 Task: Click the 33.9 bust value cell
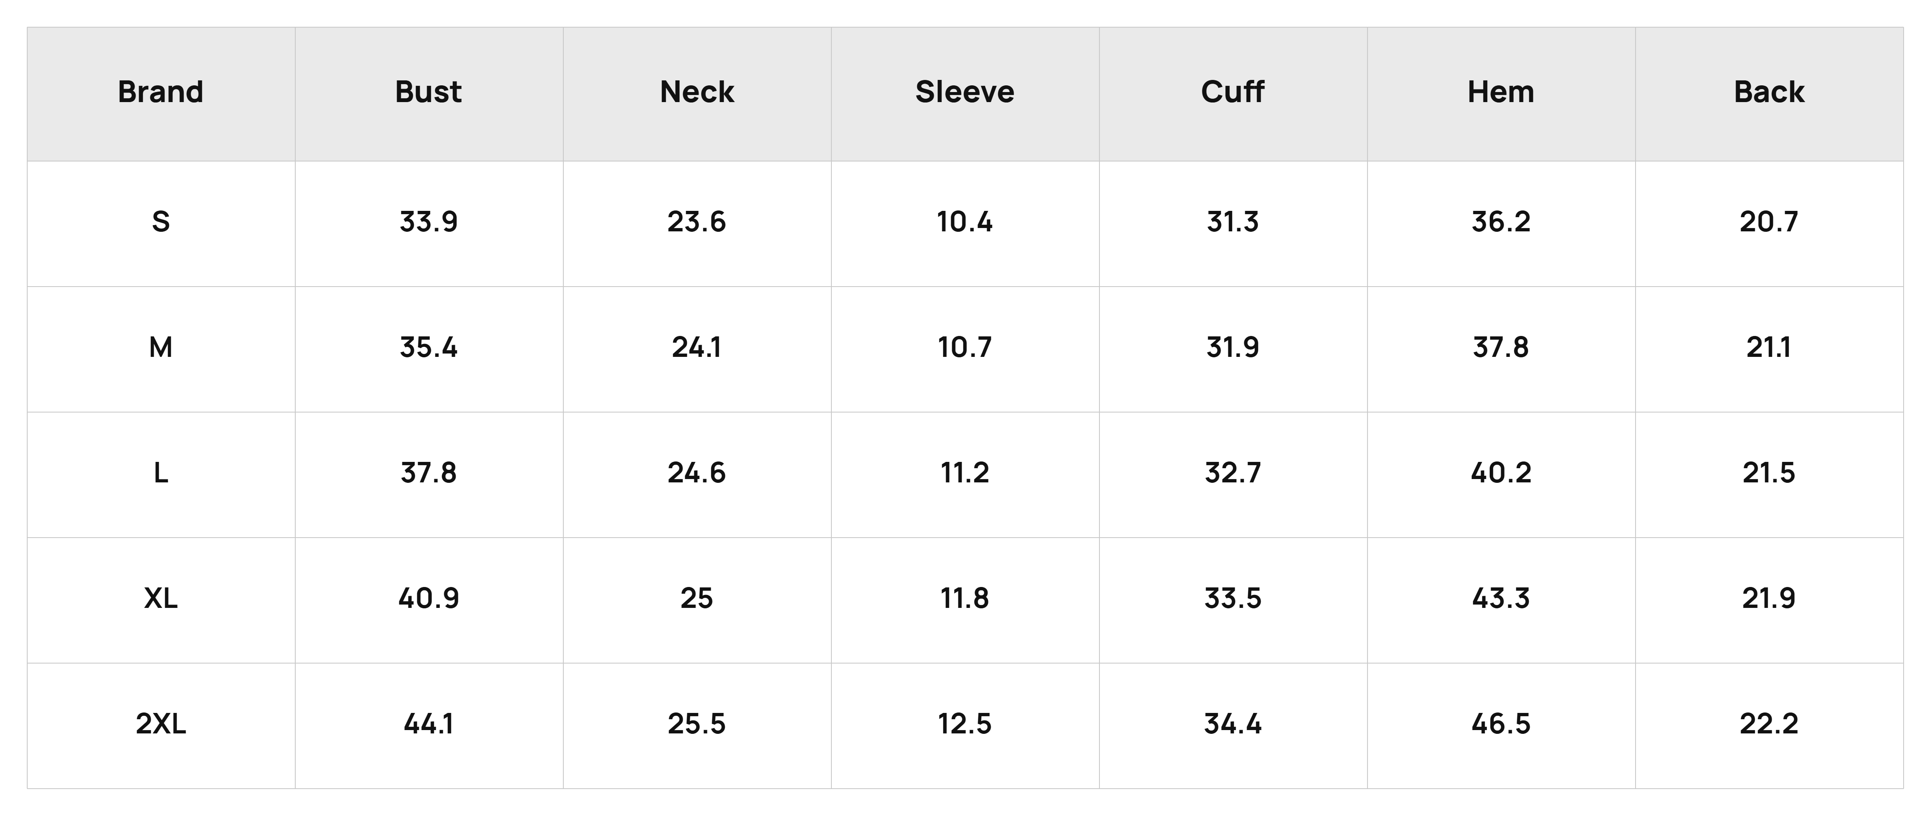(428, 222)
